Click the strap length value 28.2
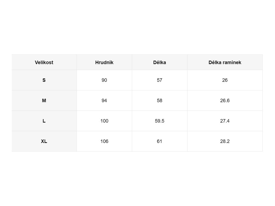 pos(225,141)
